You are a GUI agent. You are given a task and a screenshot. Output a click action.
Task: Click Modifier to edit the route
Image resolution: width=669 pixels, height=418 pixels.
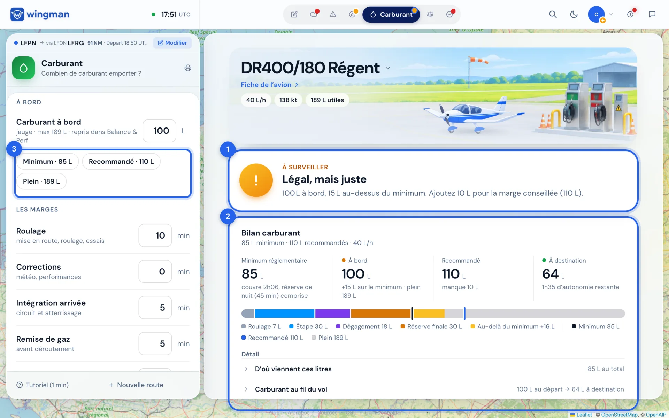coord(172,43)
